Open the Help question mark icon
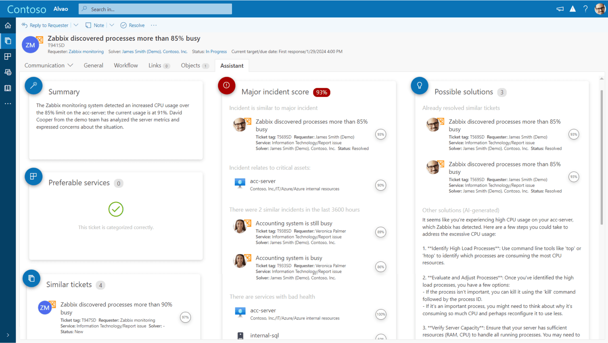This screenshot has height=343, width=608. pos(585,8)
